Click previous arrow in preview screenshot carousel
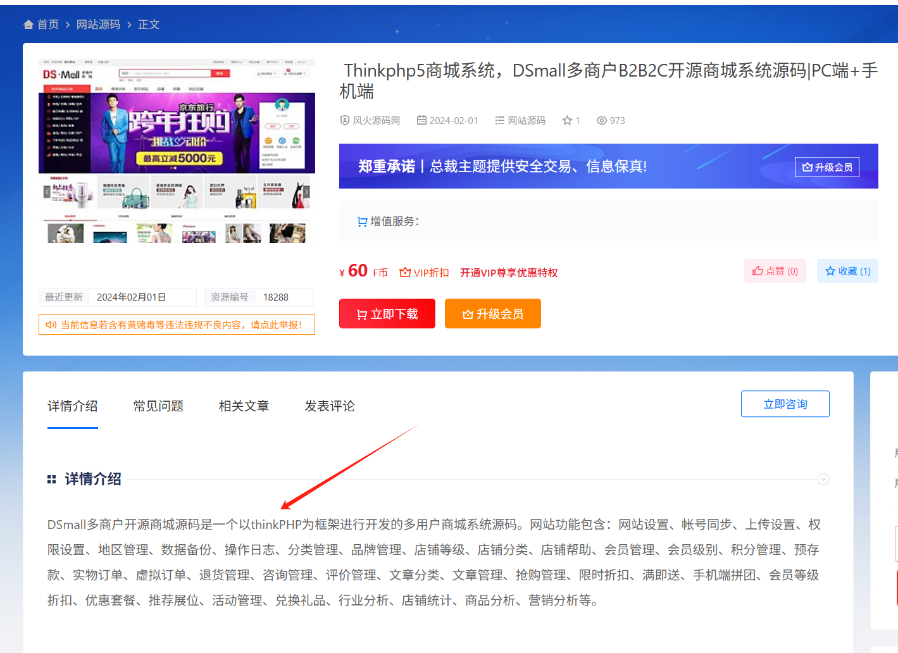Viewport: 898px width, 653px height. point(47,192)
